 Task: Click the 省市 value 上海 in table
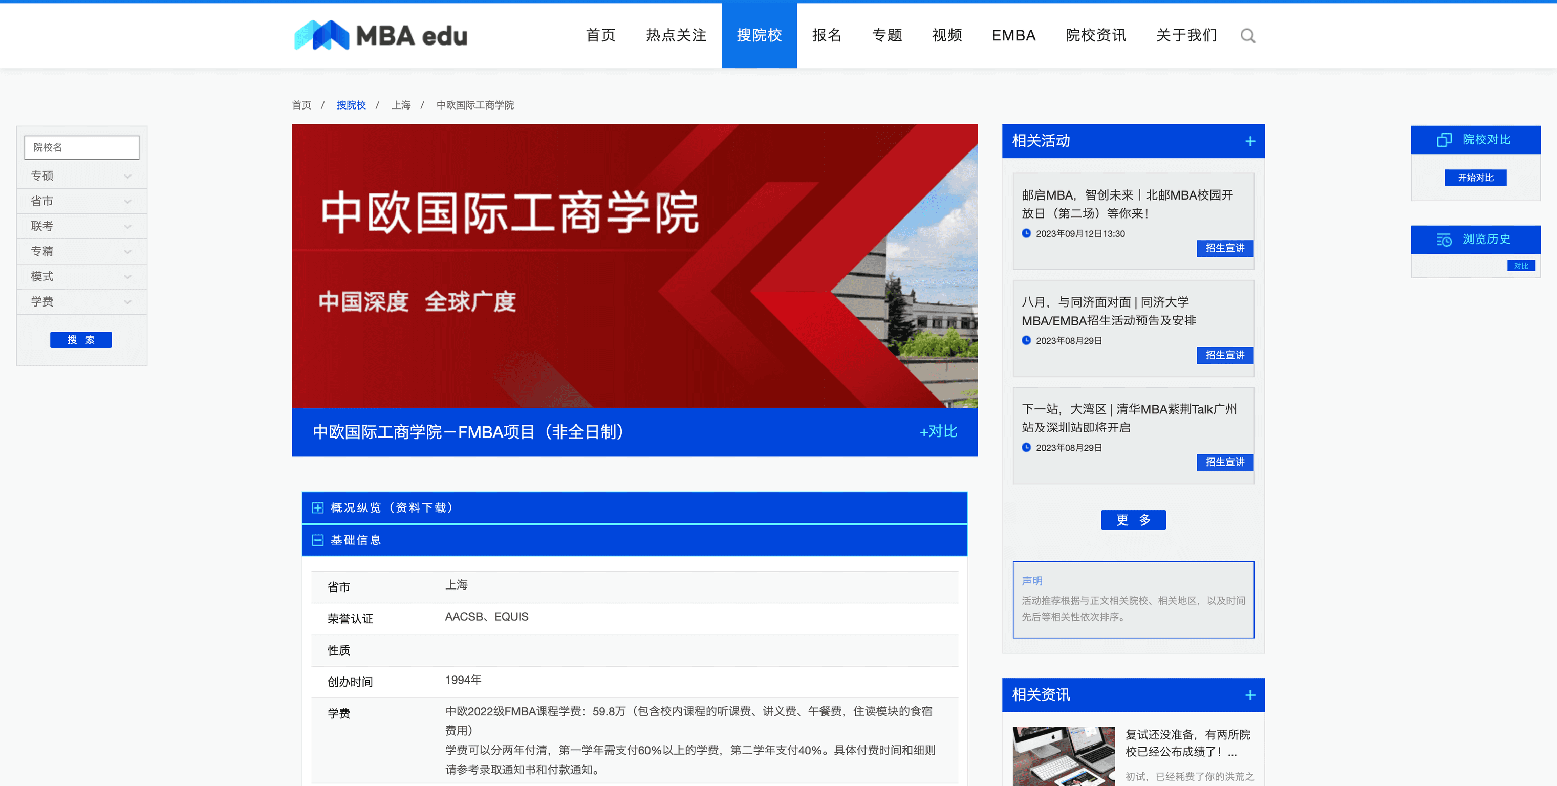(457, 585)
